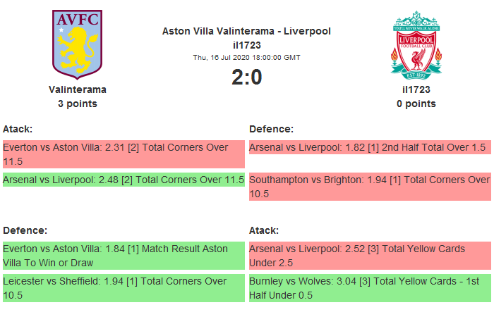Open the Valinterama player name under Villa crest
This screenshot has height=324, width=494.
78,89
